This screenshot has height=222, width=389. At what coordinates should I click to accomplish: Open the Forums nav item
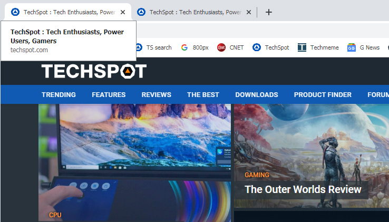coord(378,94)
